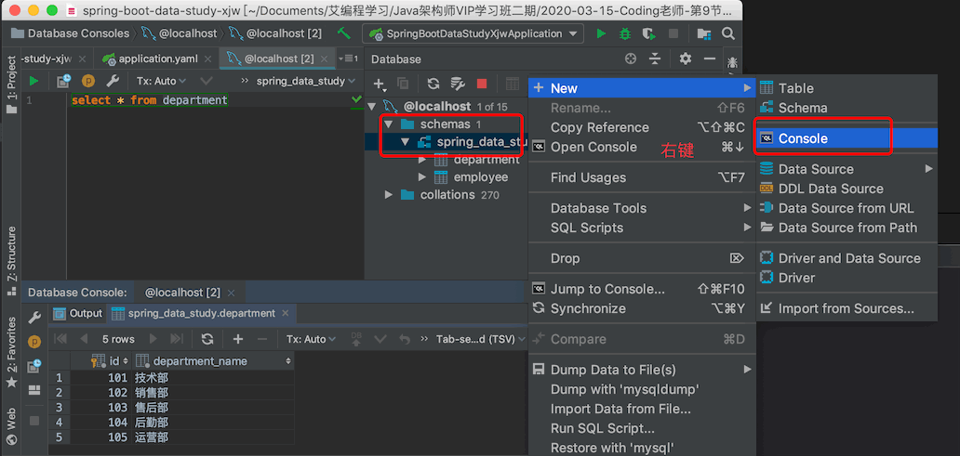Collapse the schemas folder node
This screenshot has height=456, width=960.
tap(388, 124)
